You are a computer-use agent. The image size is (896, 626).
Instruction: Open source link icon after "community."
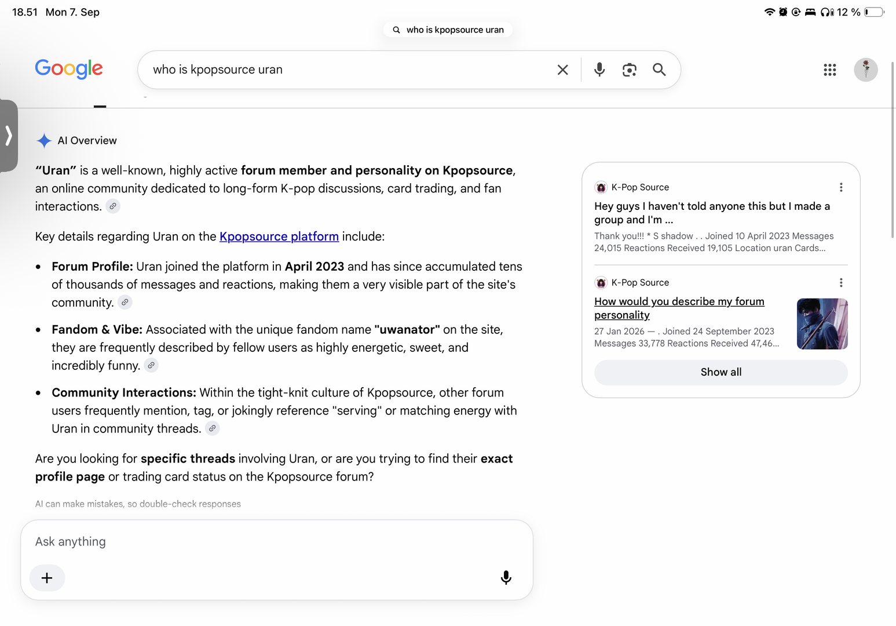[x=125, y=303]
